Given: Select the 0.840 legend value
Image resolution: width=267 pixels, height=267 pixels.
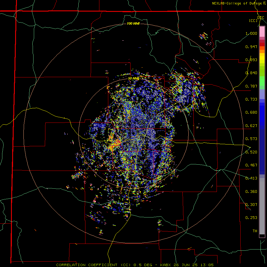Looking at the screenshot, I should coord(251,73).
